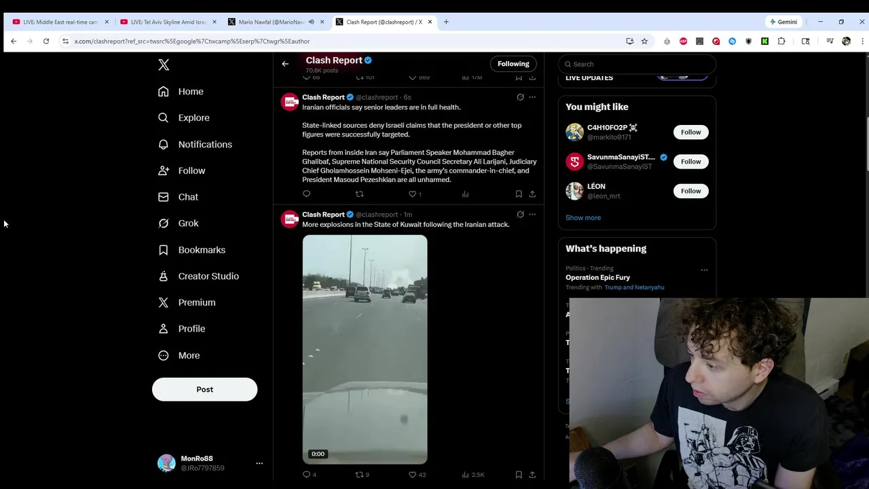Click the address bar URL

[x=192, y=41]
